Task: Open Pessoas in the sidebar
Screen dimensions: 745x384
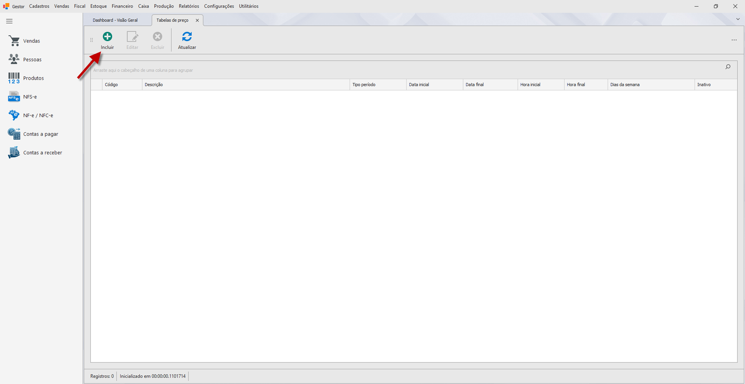Action: [25, 60]
